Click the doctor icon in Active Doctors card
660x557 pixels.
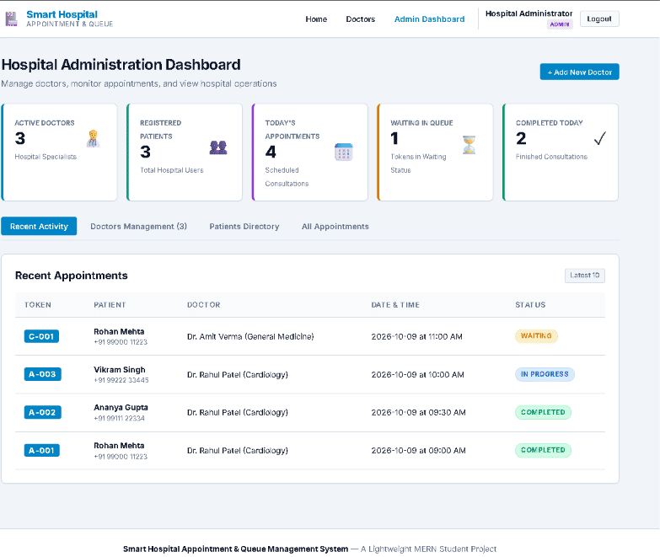click(93, 139)
